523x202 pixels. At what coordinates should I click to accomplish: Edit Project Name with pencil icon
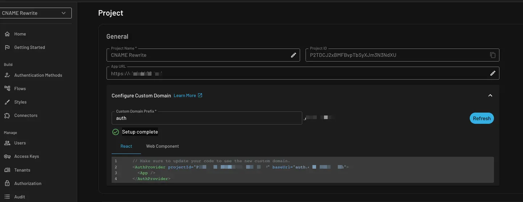point(294,55)
